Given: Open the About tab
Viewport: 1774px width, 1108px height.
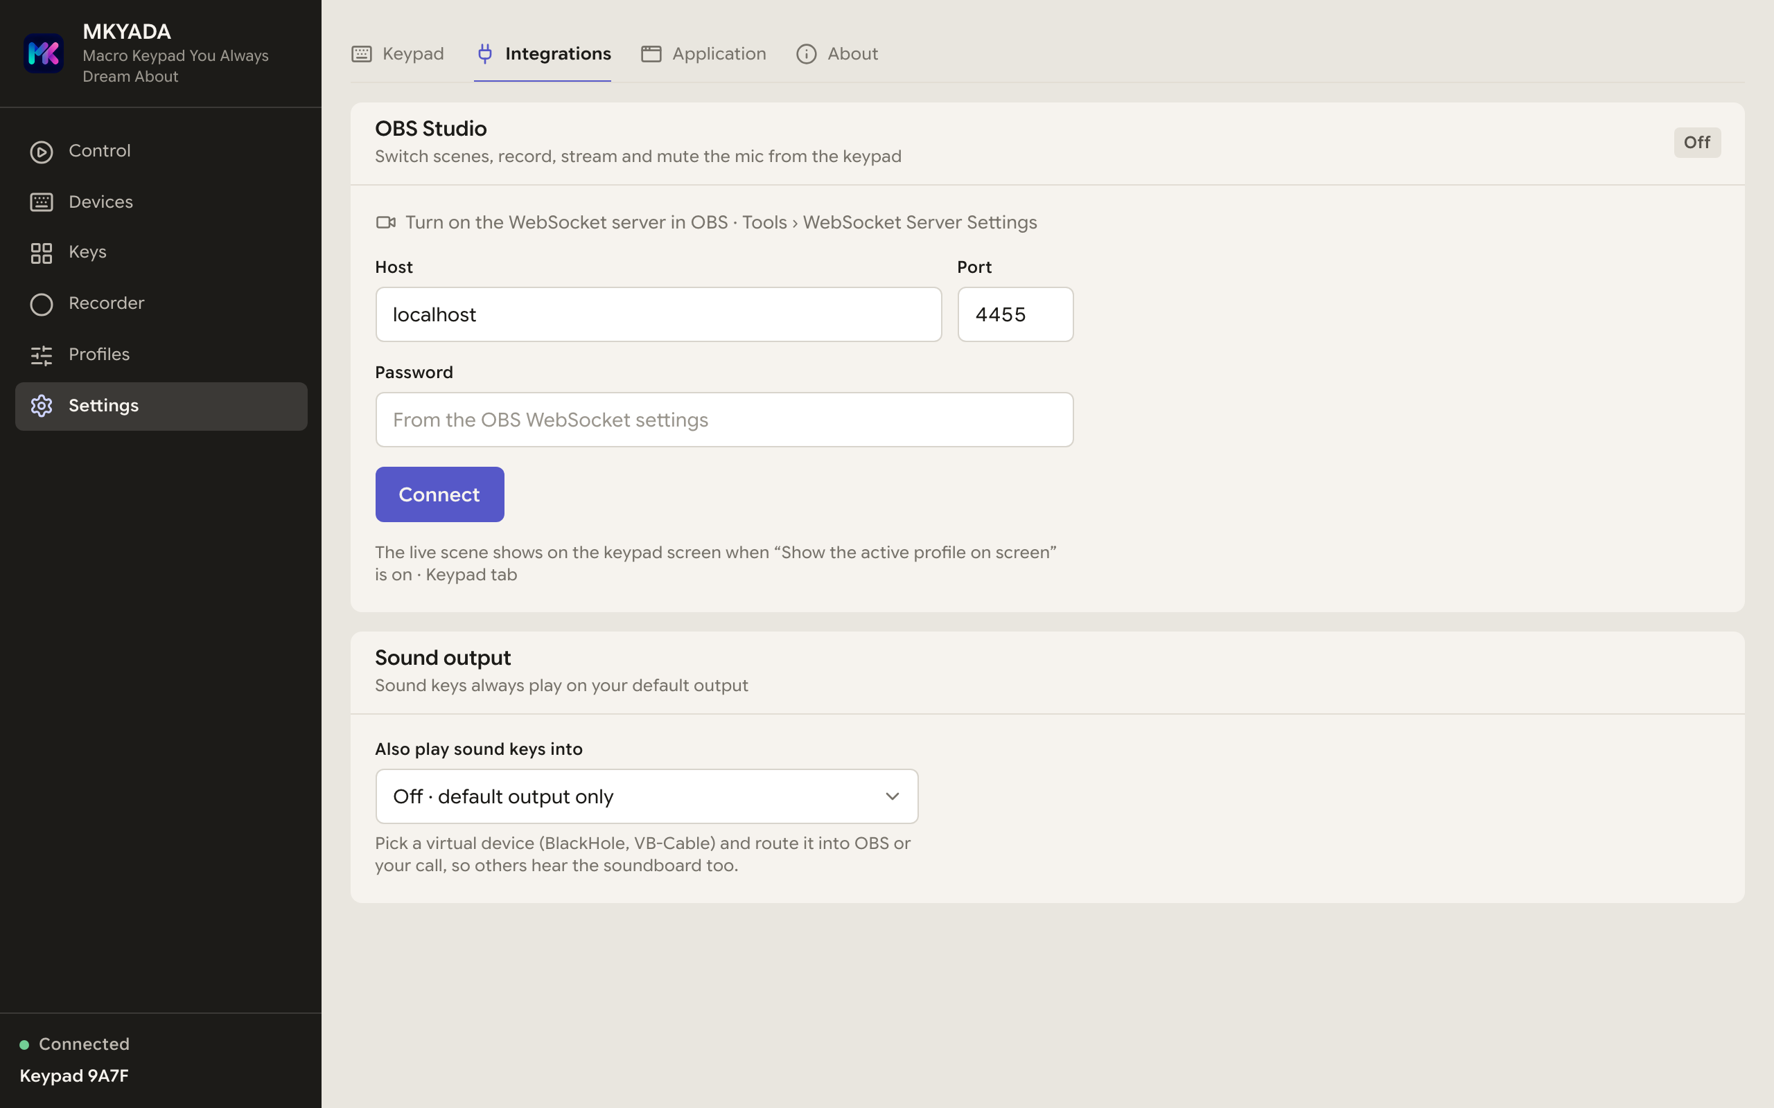Looking at the screenshot, I should [837, 54].
